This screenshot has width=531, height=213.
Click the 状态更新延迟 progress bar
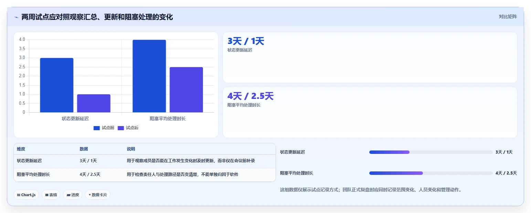pyautogui.click(x=431, y=152)
